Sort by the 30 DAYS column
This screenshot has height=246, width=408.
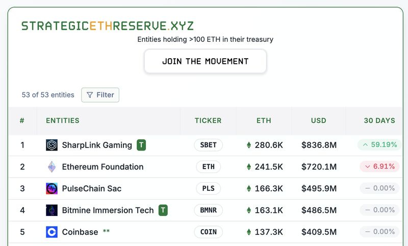(379, 121)
